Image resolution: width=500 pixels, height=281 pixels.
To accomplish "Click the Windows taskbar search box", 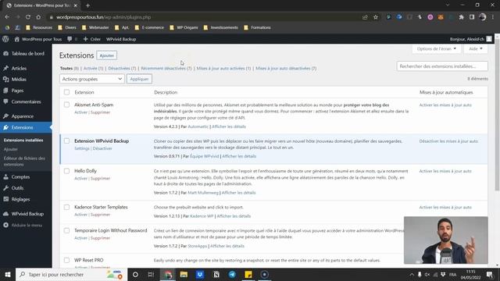I will (71, 274).
